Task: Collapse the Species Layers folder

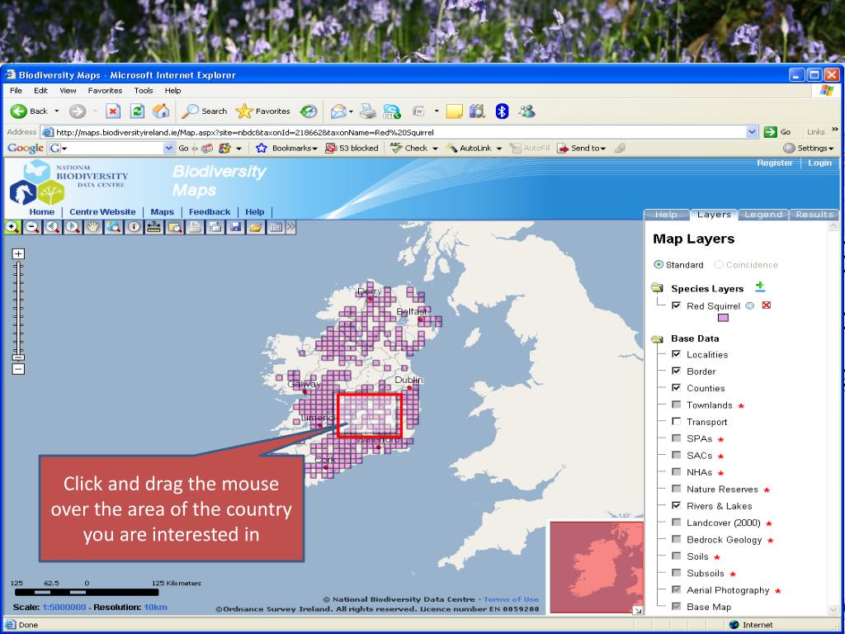Action: click(x=657, y=288)
